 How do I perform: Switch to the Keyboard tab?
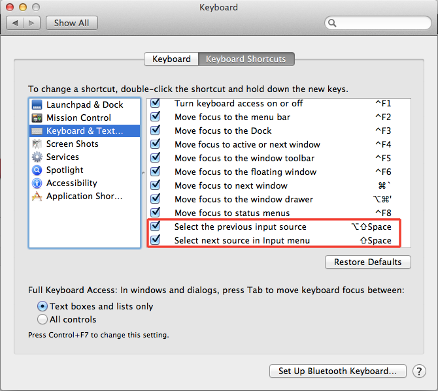[171, 59]
